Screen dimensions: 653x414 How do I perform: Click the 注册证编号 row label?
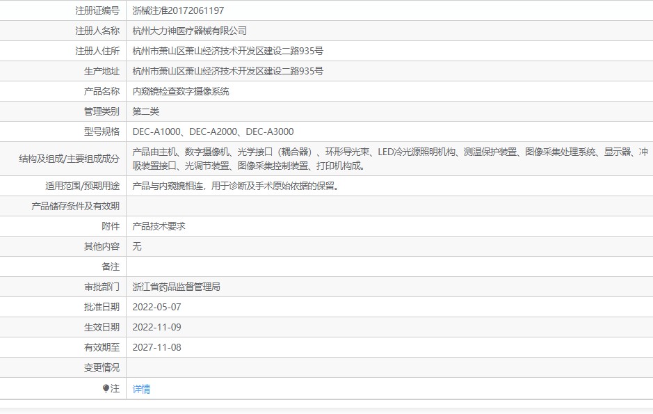coord(97,10)
